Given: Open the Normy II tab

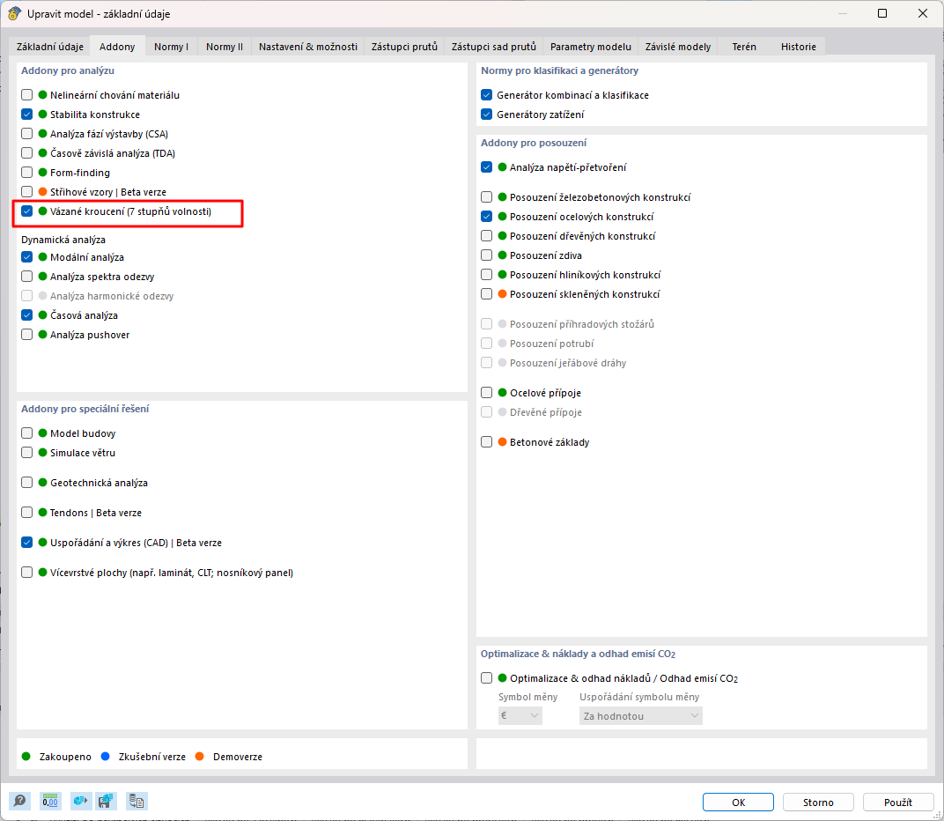Looking at the screenshot, I should pos(225,47).
